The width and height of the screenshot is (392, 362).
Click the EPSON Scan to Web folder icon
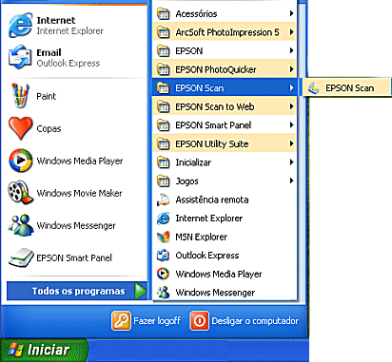click(164, 106)
